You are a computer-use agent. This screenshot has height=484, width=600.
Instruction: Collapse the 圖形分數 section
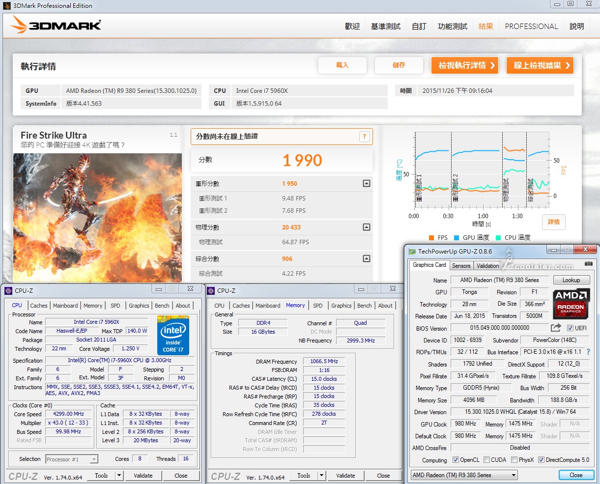[x=366, y=183]
